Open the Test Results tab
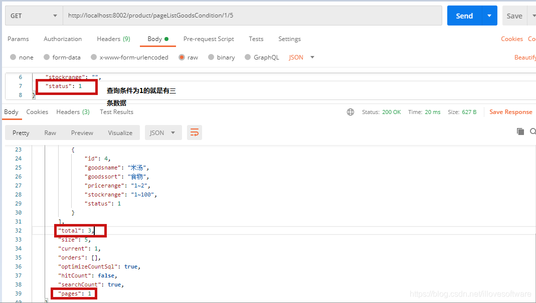The image size is (536, 303). [116, 112]
